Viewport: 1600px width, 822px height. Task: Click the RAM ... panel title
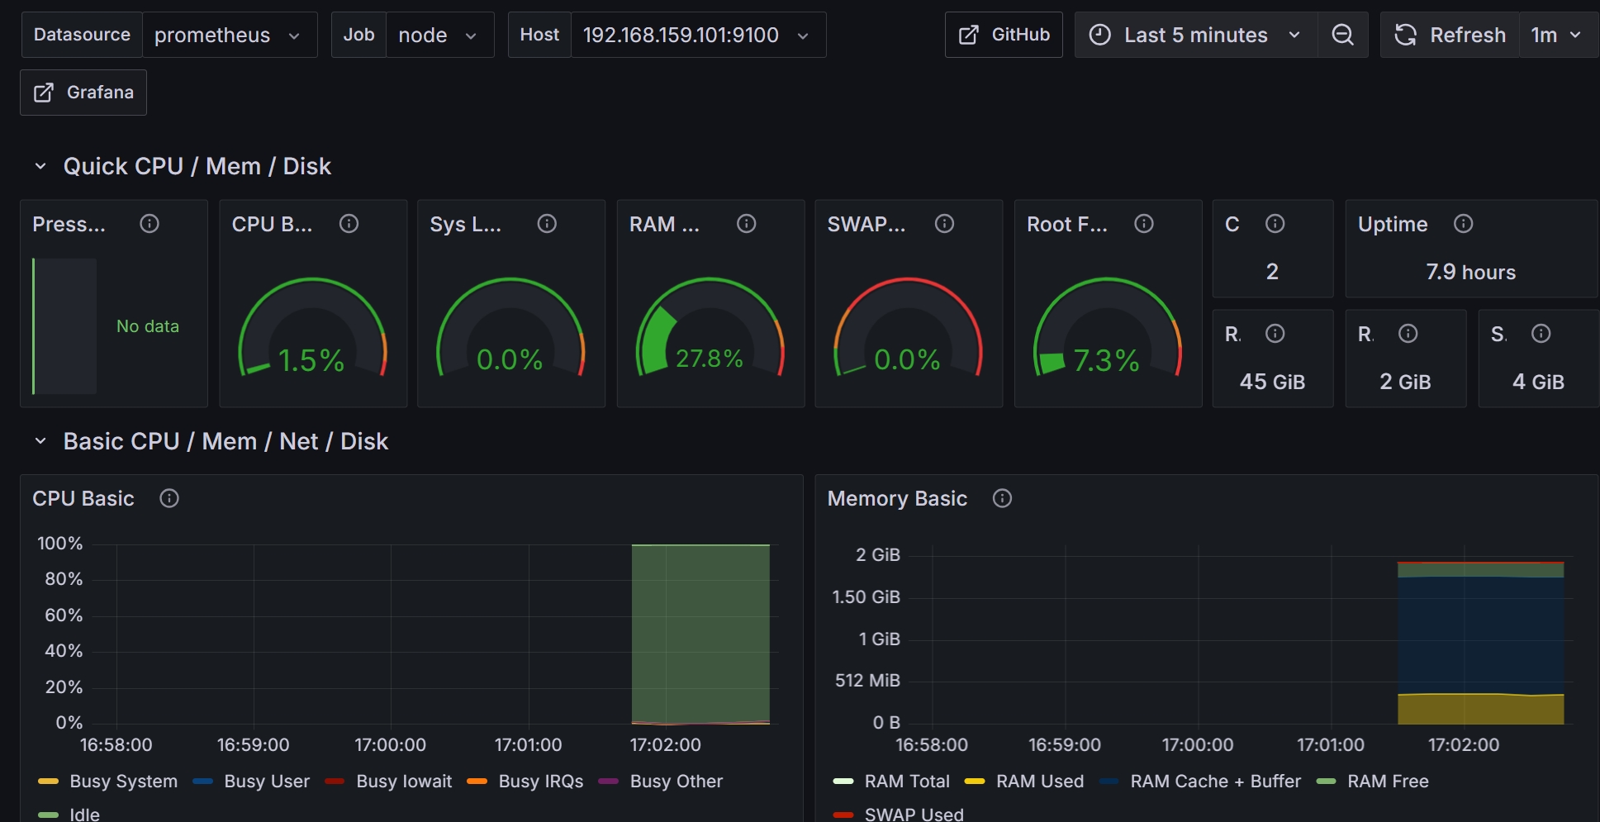(664, 225)
